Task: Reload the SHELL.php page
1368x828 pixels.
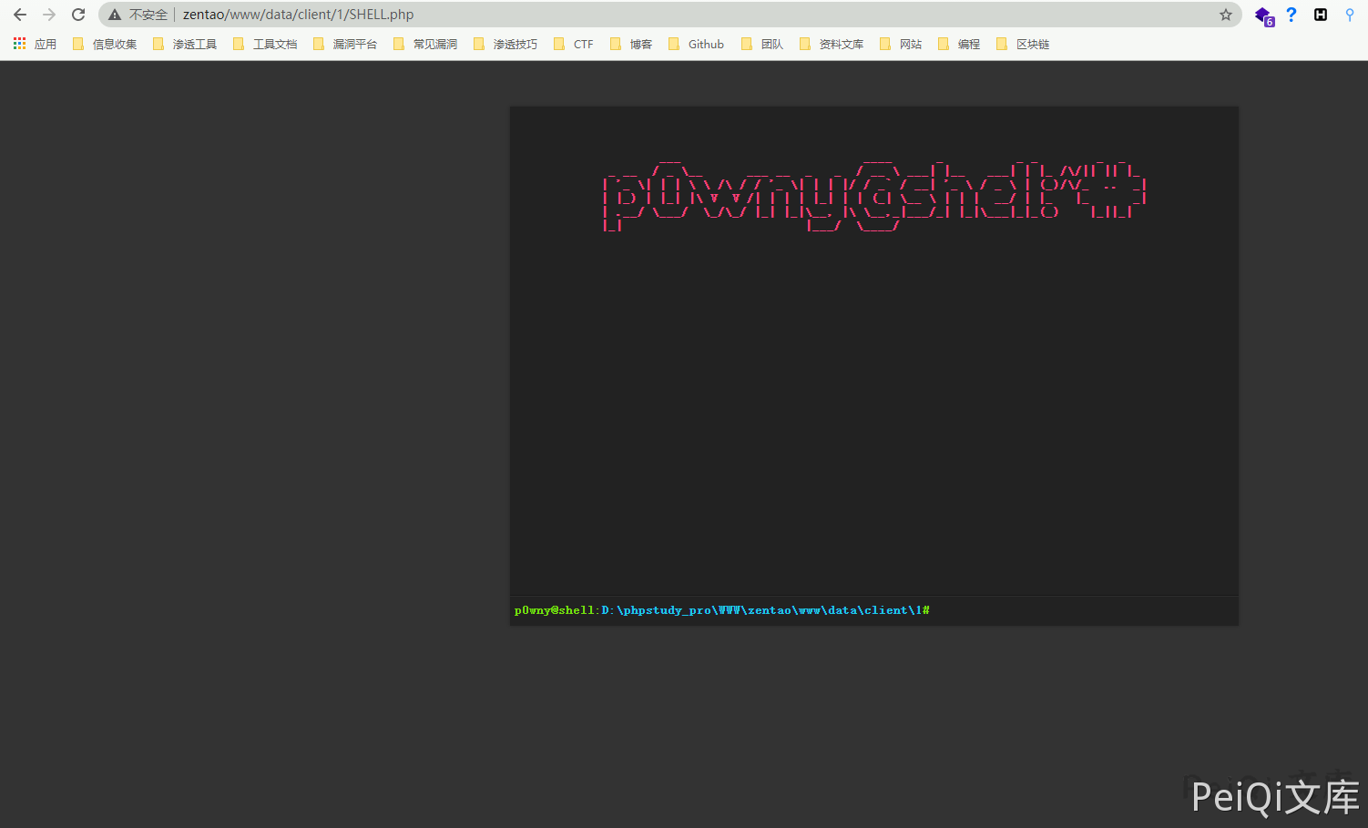Action: [78, 15]
